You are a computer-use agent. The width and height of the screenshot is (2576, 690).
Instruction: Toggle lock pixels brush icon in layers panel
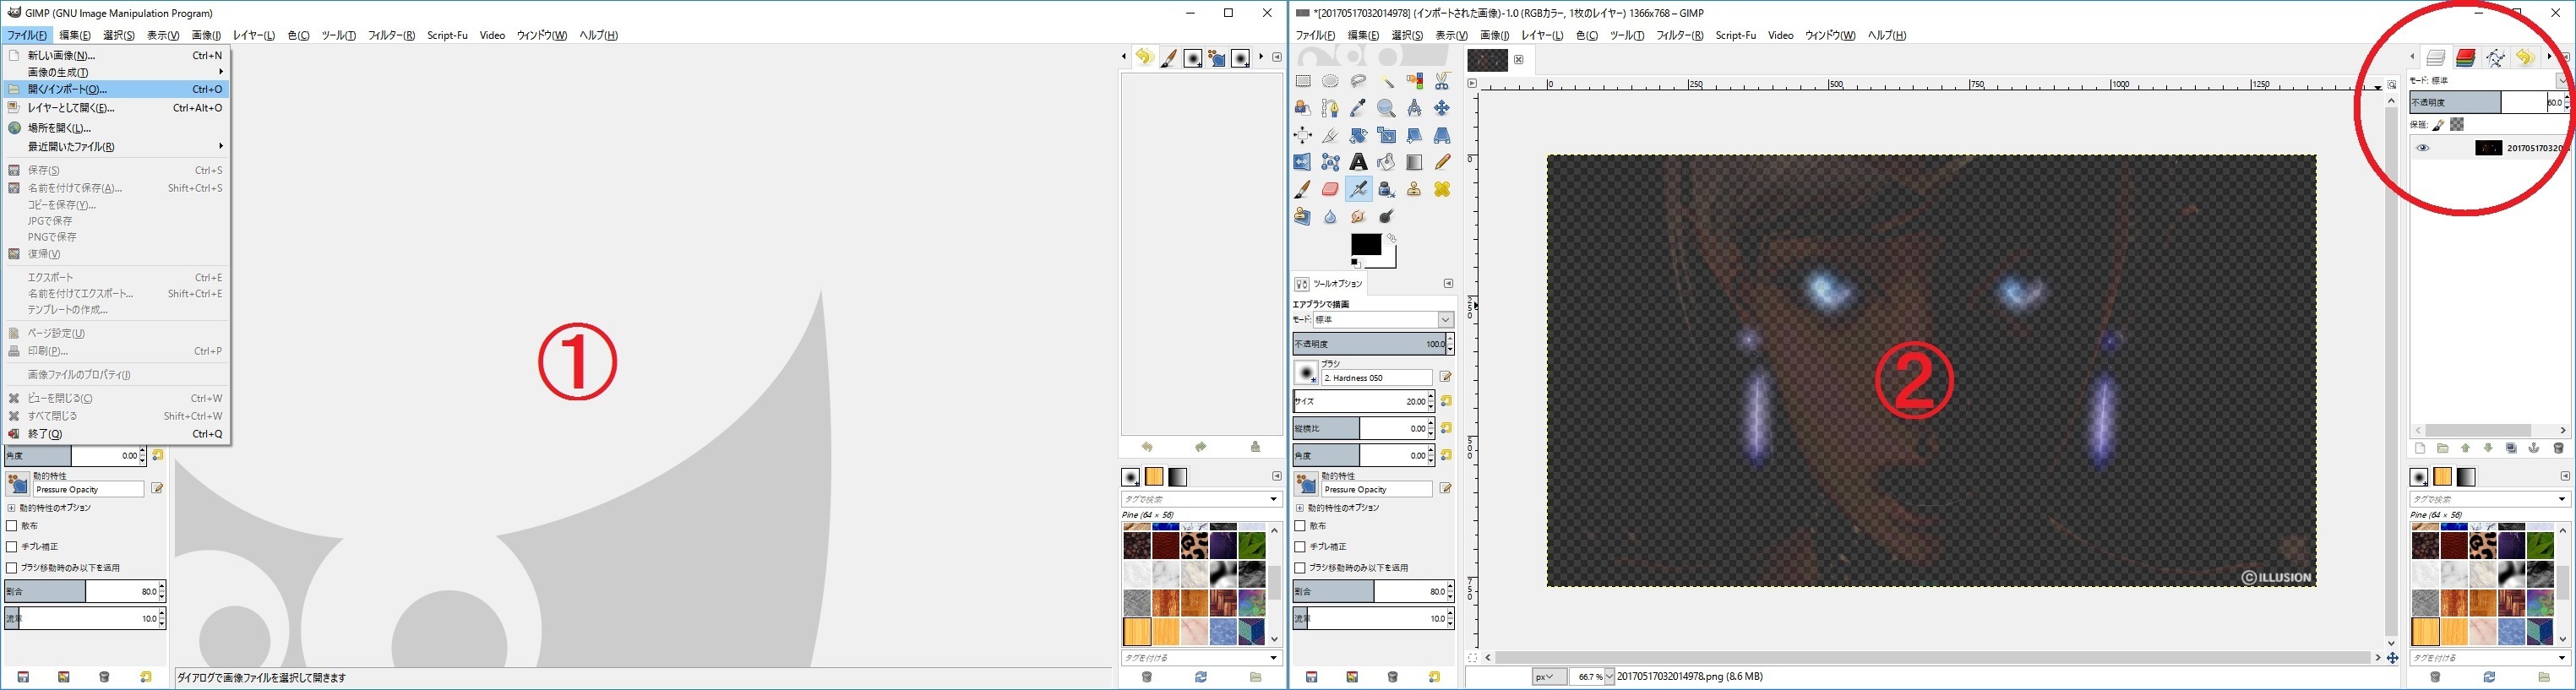2439,125
